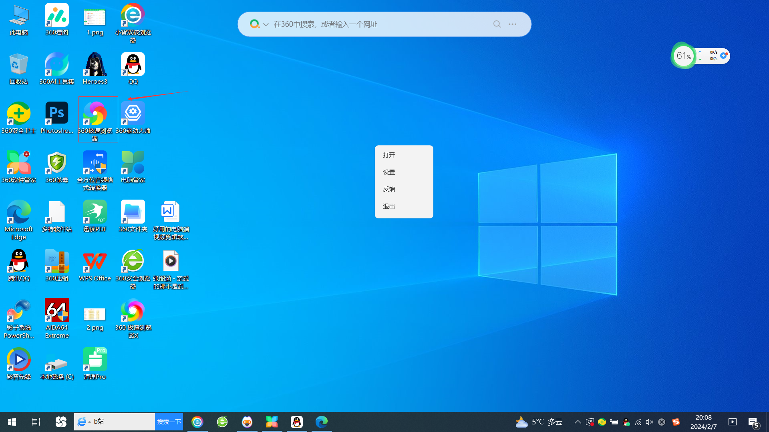Select the AIDA64 Extreme shortcut
This screenshot has width=769, height=432.
pos(57,318)
